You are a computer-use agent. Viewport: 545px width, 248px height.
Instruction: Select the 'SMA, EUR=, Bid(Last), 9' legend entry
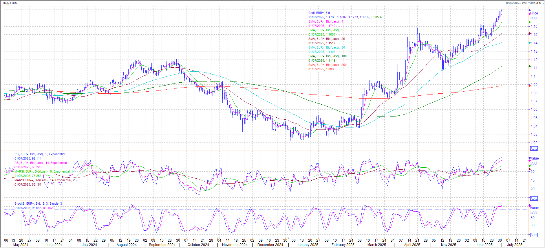[x=325, y=30]
